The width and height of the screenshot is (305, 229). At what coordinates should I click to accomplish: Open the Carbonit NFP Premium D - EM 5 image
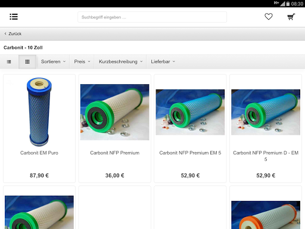click(266, 112)
